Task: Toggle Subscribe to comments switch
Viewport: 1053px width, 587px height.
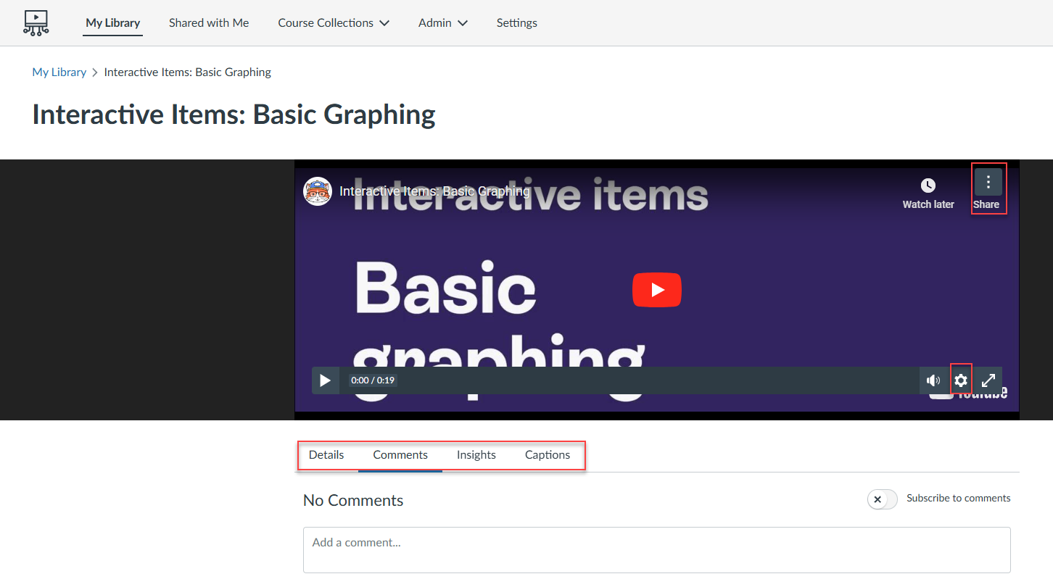Action: 882,499
